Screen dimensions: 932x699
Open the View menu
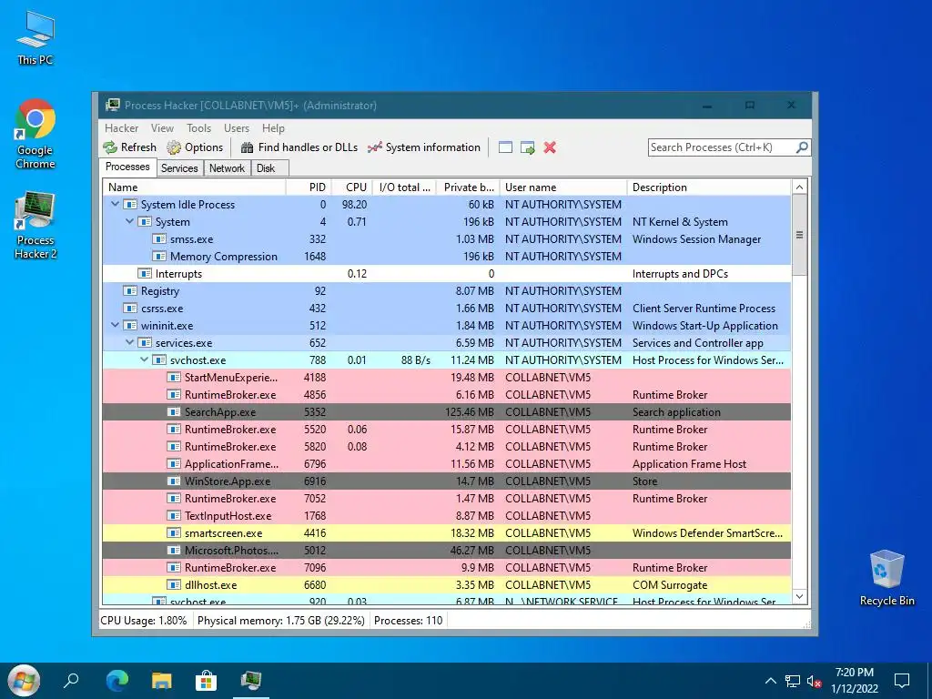[x=162, y=128]
